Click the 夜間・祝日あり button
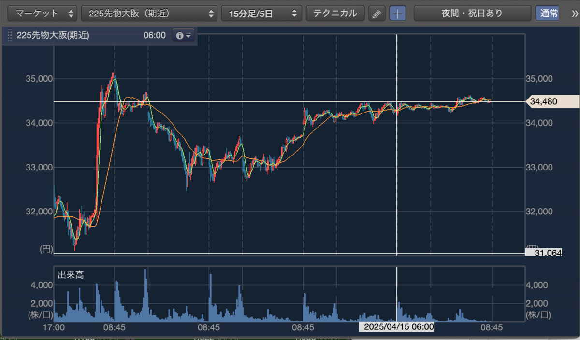Screen dimensions: 580x340 click(472, 13)
